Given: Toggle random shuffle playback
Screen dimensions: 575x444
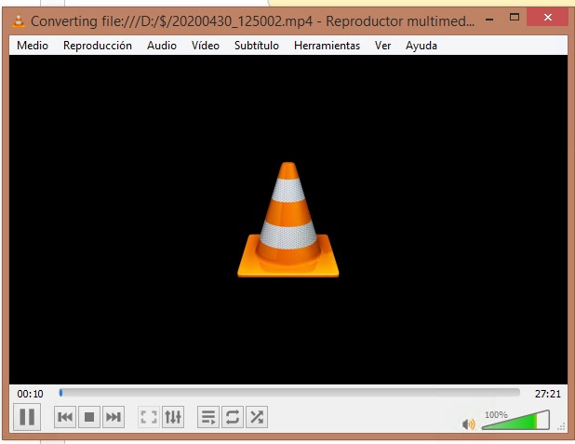Looking at the screenshot, I should point(257,417).
